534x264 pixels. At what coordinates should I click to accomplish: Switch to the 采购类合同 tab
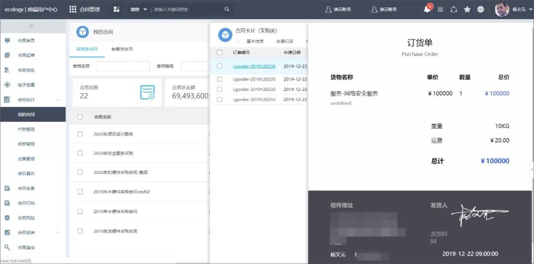87,49
